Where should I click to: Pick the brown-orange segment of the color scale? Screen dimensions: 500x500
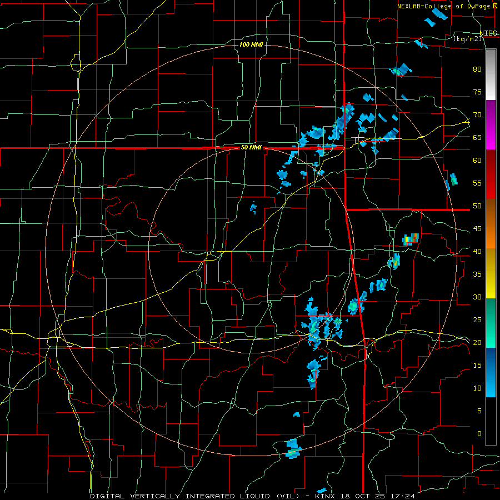pyautogui.click(x=491, y=223)
